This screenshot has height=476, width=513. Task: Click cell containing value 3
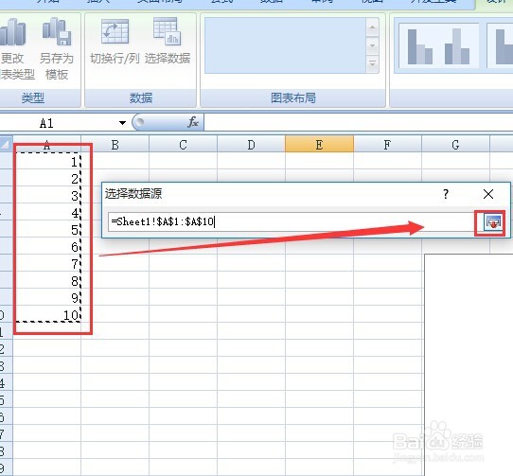(x=46, y=195)
